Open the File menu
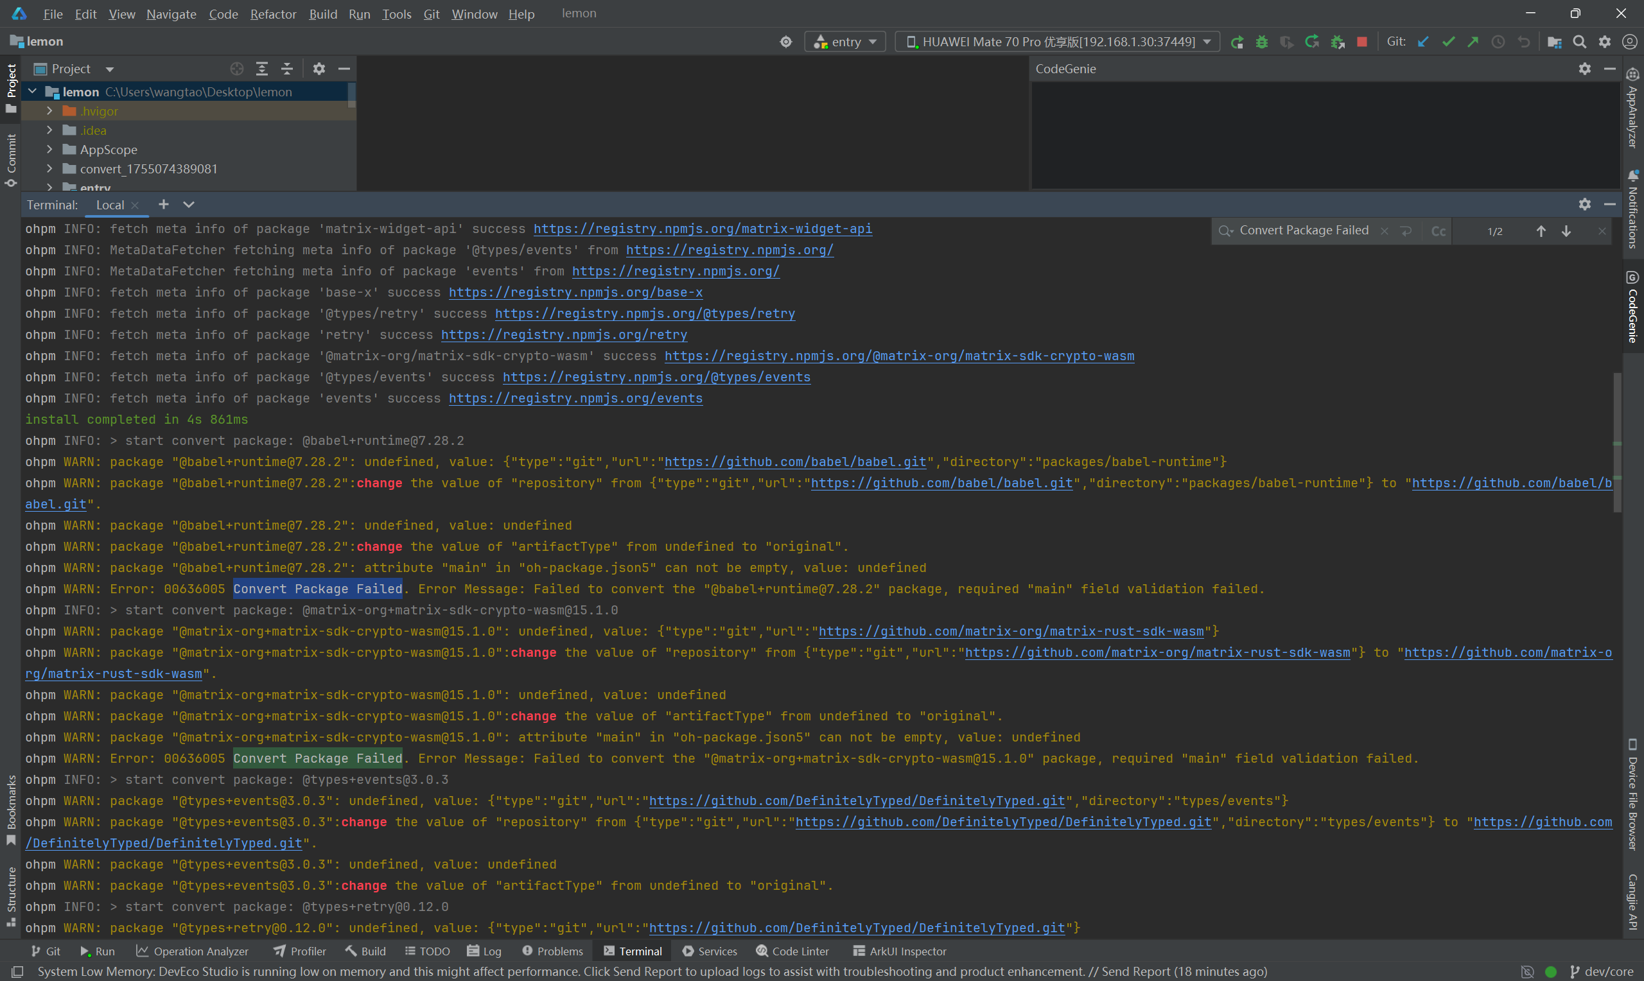This screenshot has height=981, width=1644. point(53,14)
